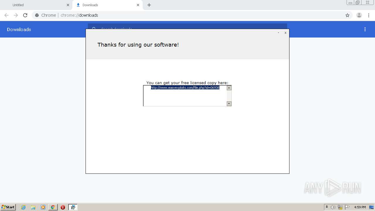Screen dimensions: 375x211
Task: Close the Chrome window
Action: [367, 2]
